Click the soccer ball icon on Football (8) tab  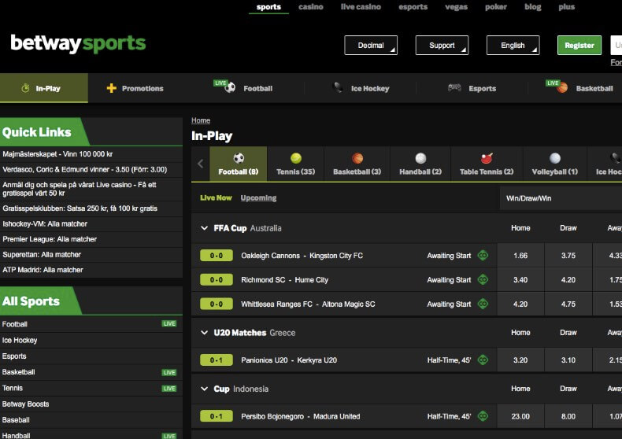coord(239,158)
